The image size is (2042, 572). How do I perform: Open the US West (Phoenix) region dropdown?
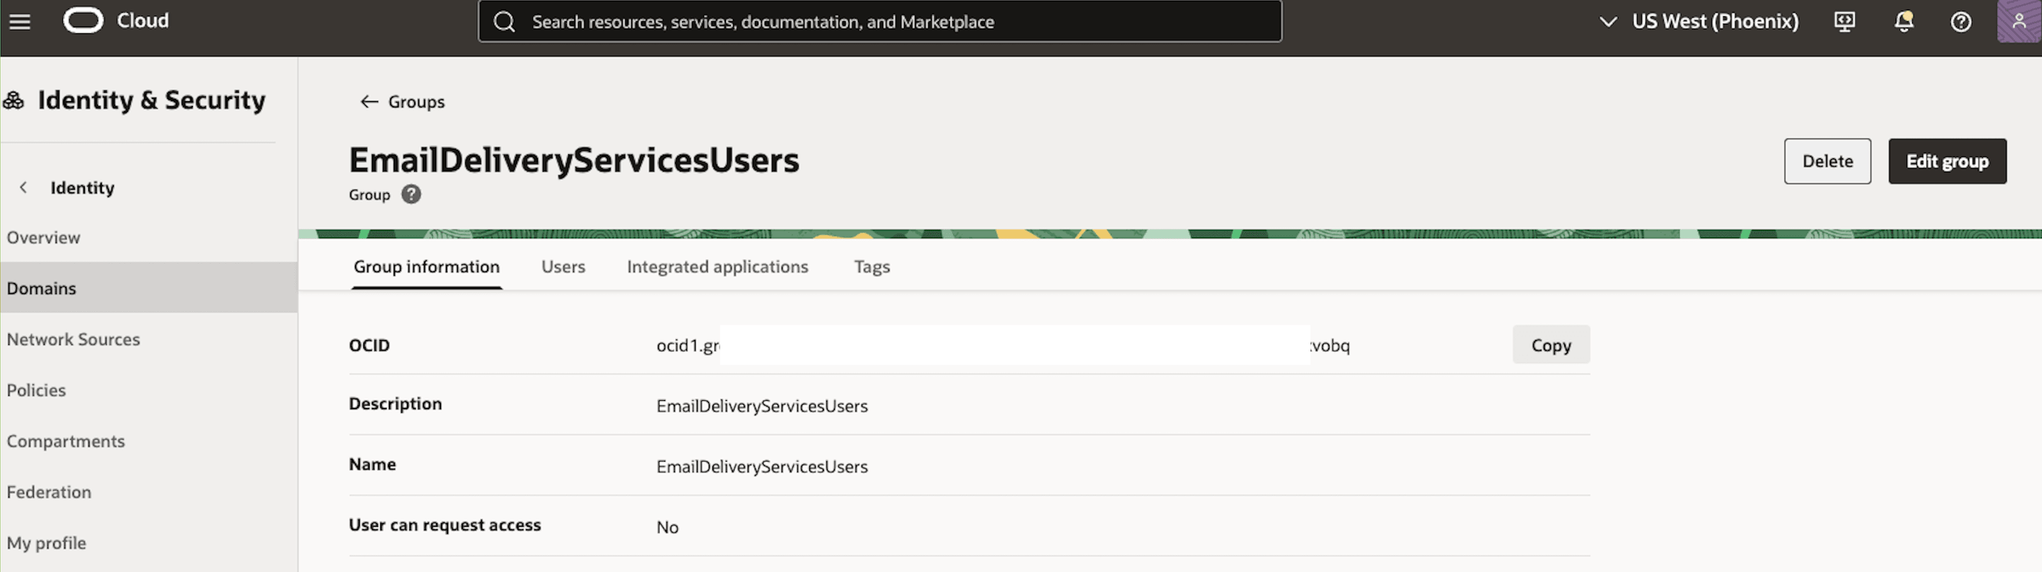click(1698, 21)
